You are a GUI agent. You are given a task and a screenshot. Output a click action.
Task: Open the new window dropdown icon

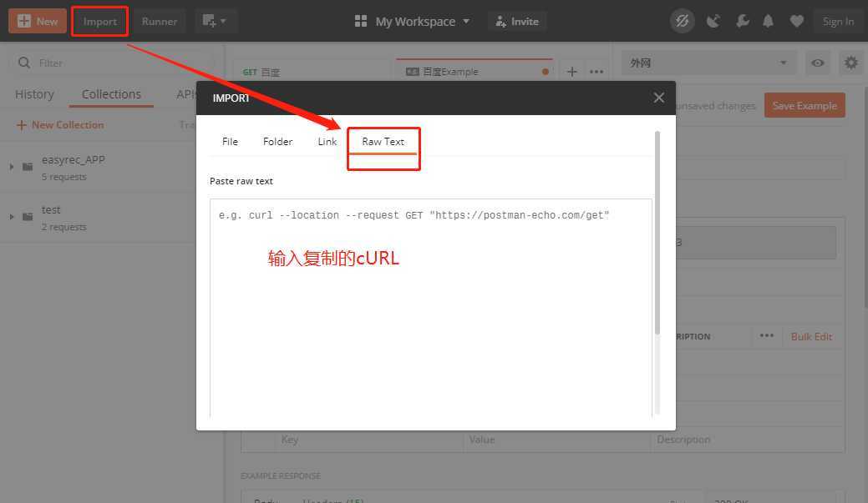pos(215,22)
